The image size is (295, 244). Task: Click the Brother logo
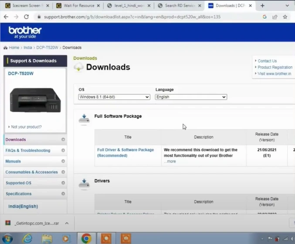pyautogui.click(x=25, y=32)
